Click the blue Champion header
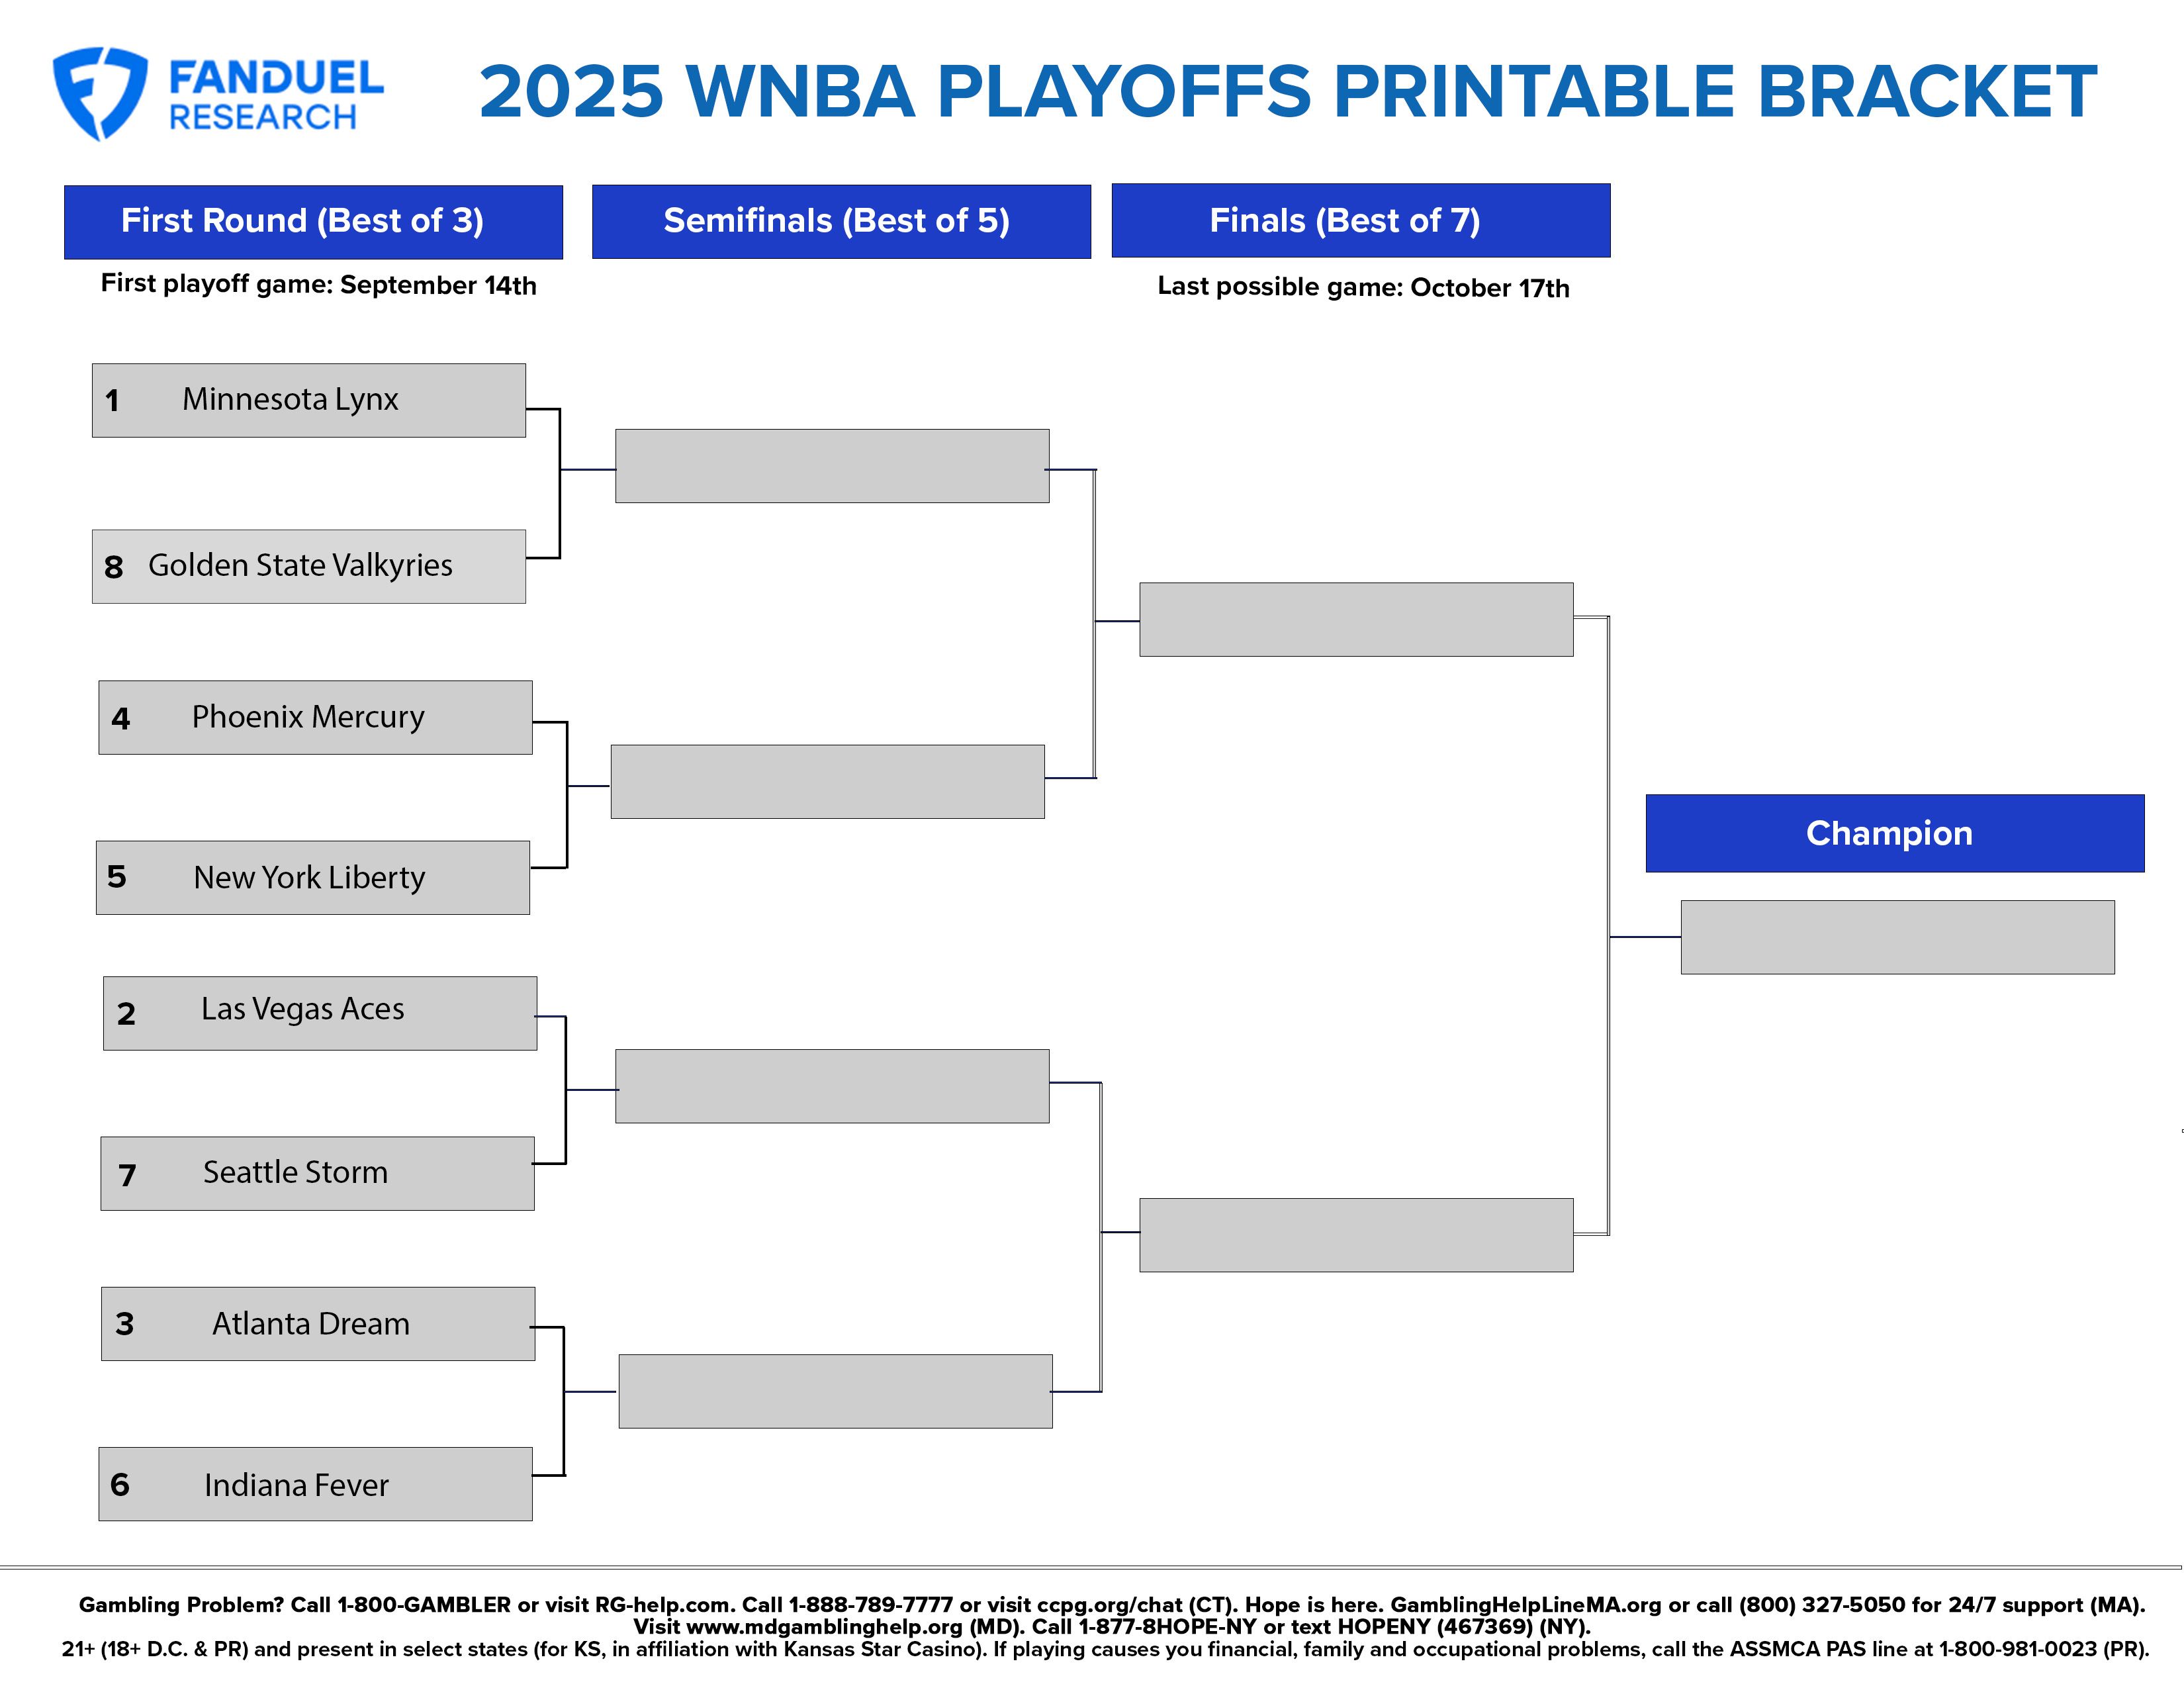Image resolution: width=2184 pixels, height=1688 pixels. pos(1895,833)
